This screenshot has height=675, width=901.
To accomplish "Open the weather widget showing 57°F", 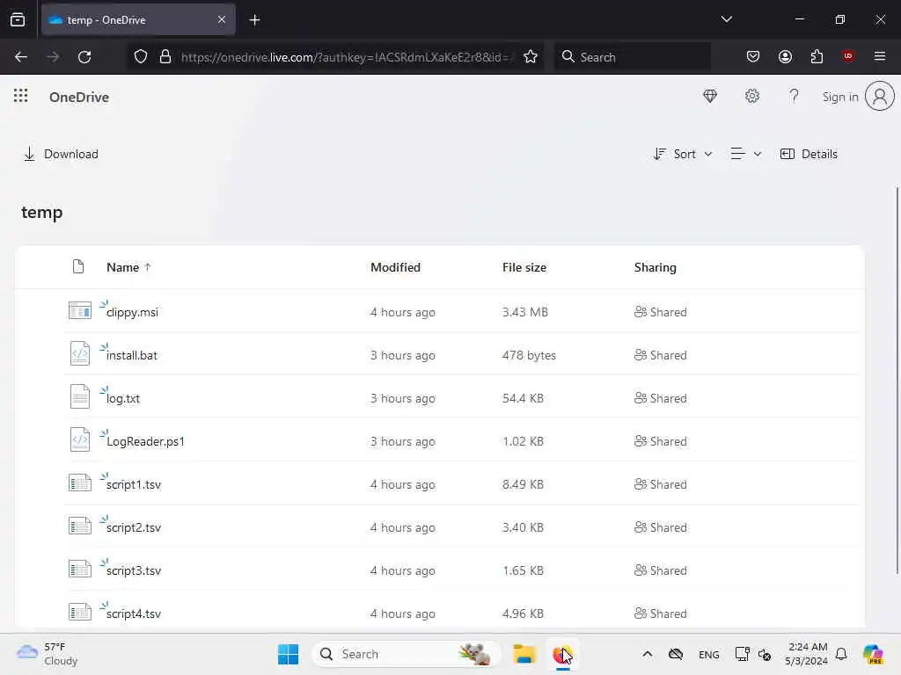I will coord(48,654).
